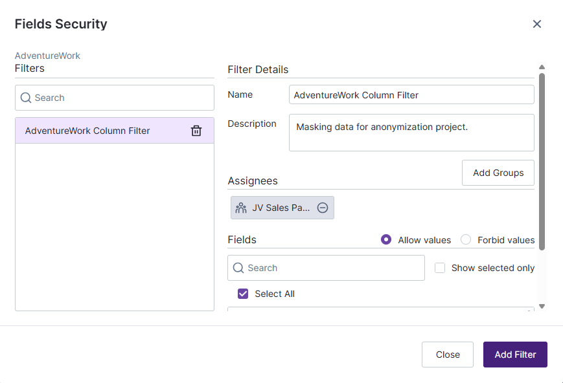The height and width of the screenshot is (383, 563).
Task: Enable the Show selected only checkbox
Action: [x=440, y=267]
